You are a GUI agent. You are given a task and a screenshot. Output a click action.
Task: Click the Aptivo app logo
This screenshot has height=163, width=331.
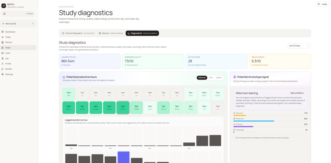(4, 6)
